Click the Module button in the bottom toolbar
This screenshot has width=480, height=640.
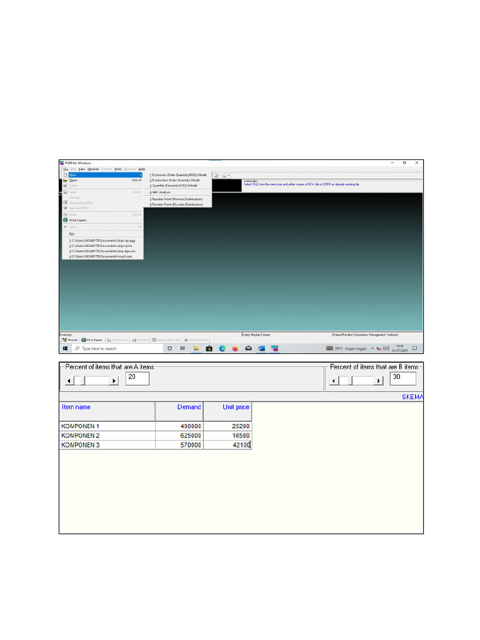pos(70,340)
